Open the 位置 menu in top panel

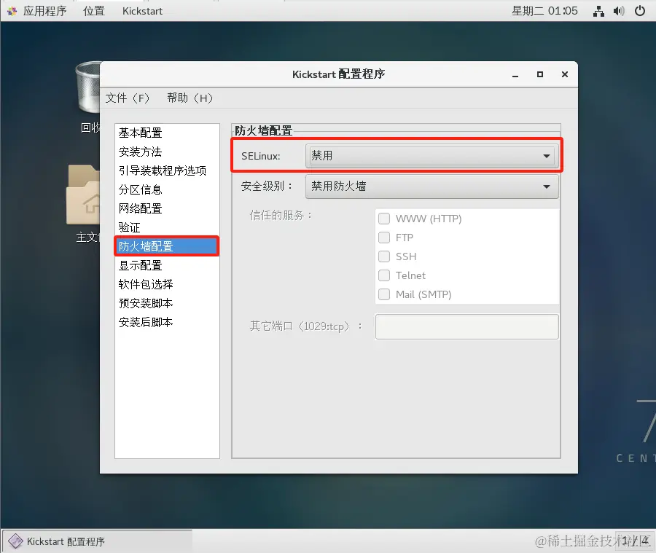94,11
